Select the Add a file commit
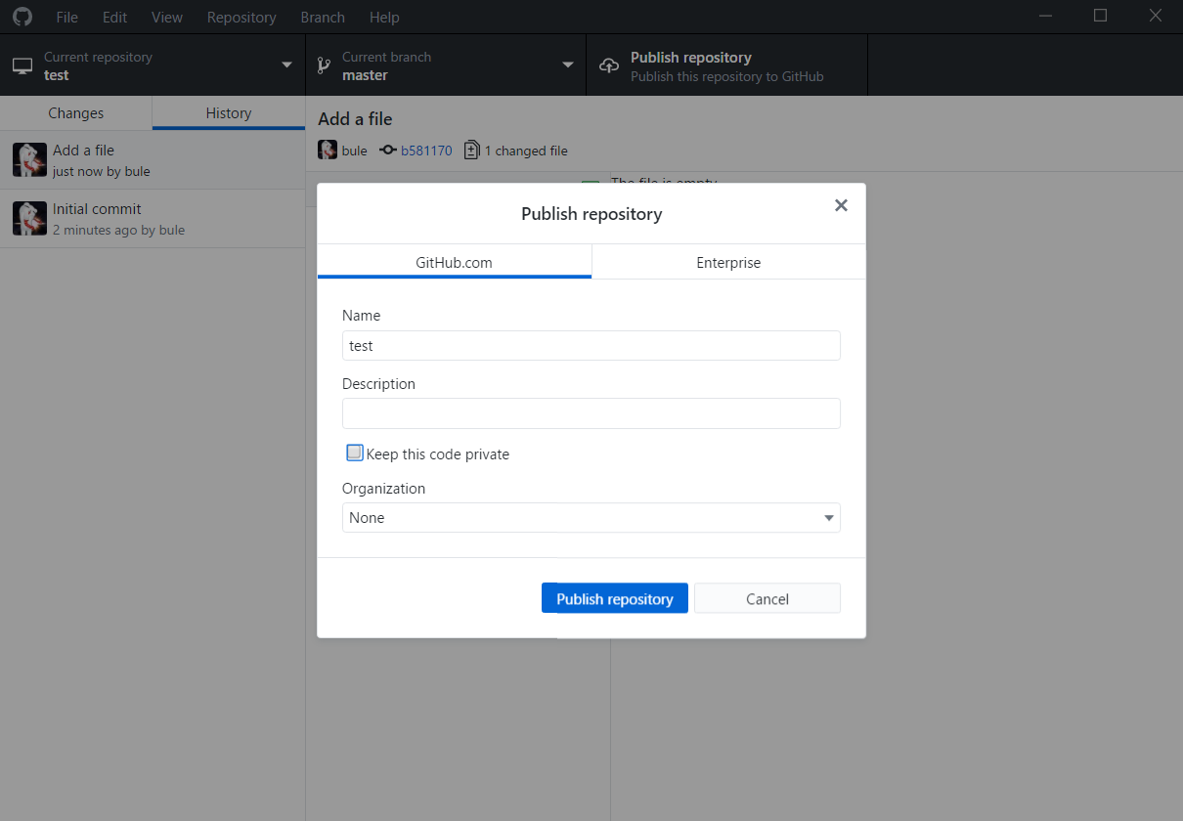Image resolution: width=1183 pixels, height=821 pixels. tap(153, 160)
